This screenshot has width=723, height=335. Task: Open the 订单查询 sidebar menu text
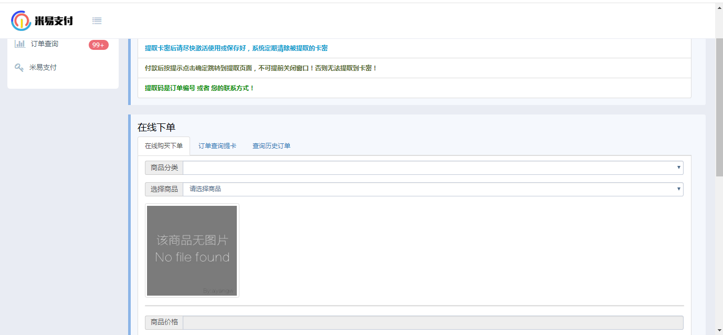(x=45, y=44)
